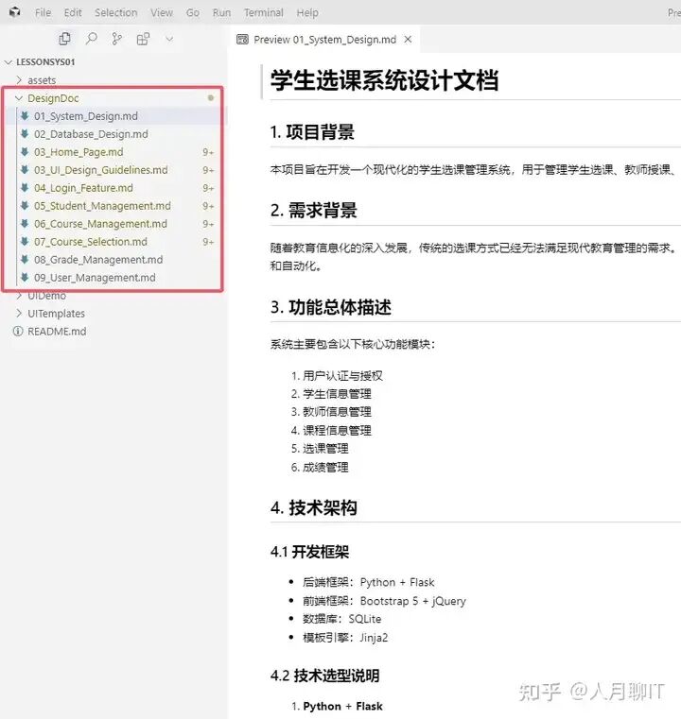Click the Cursor app logo icon
681x719 pixels.
coord(14,12)
